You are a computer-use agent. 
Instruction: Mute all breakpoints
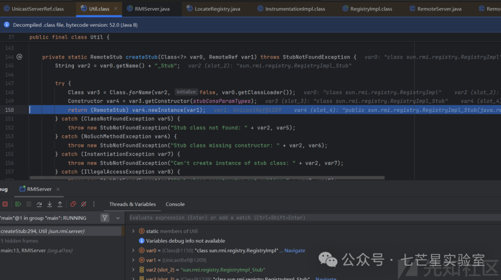pos(83,204)
